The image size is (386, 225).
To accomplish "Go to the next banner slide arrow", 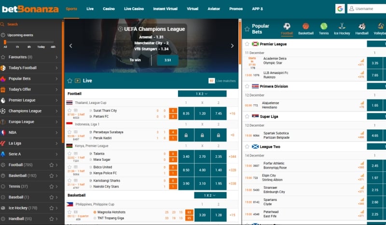I will coord(232,46).
